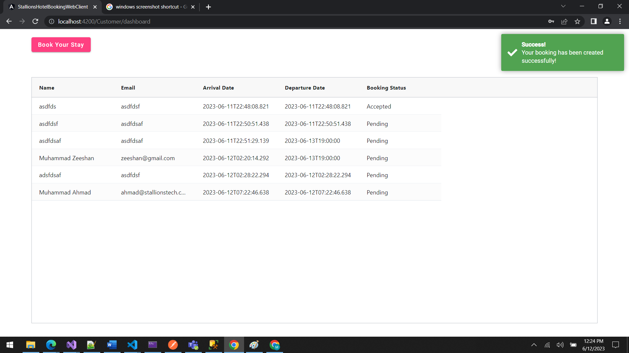Select the Muhammad Ahmad name cell
Image resolution: width=629 pixels, height=353 pixels.
[x=65, y=192]
